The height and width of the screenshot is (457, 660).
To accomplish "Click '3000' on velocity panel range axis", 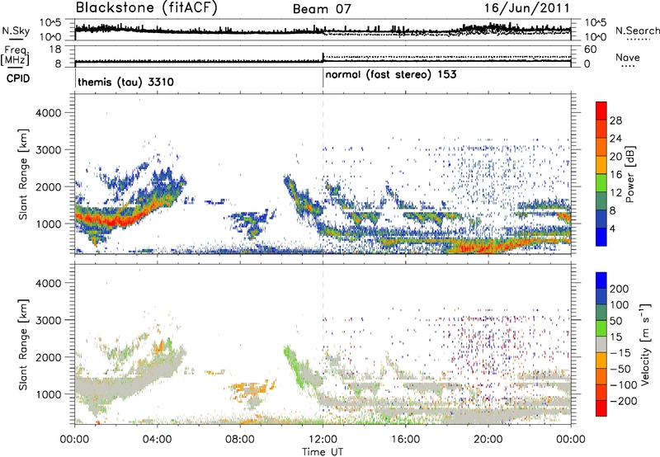I will (x=49, y=320).
